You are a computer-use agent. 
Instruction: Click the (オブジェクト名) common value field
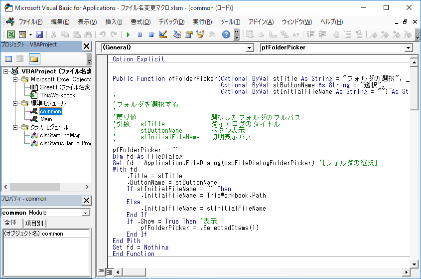click(65, 234)
